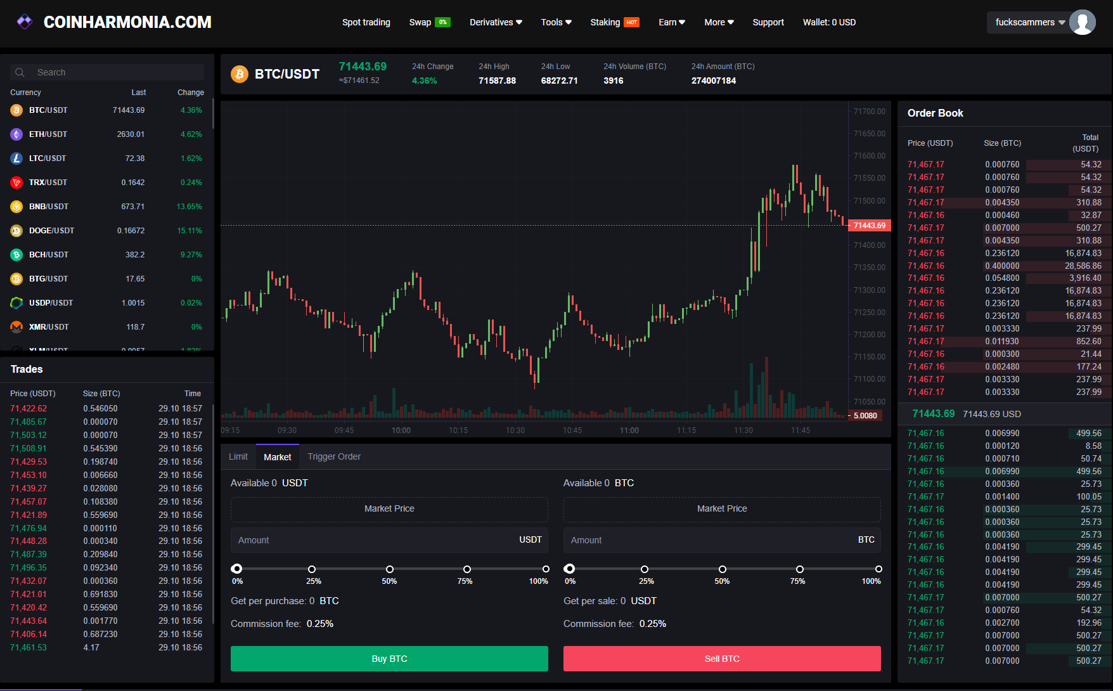Select the USDP/USDT coin icon

(16, 303)
